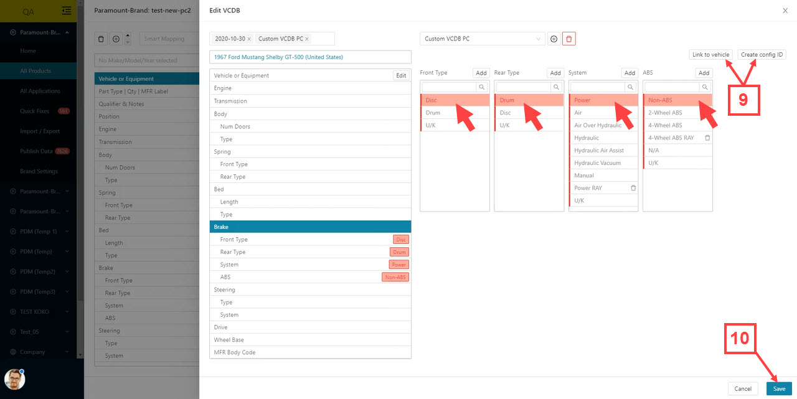
Task: Open Import / Export in sidebar
Action: [40, 131]
